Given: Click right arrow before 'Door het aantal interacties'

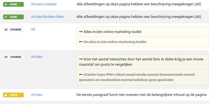Looking at the screenshot, I should [x=81, y=59].
